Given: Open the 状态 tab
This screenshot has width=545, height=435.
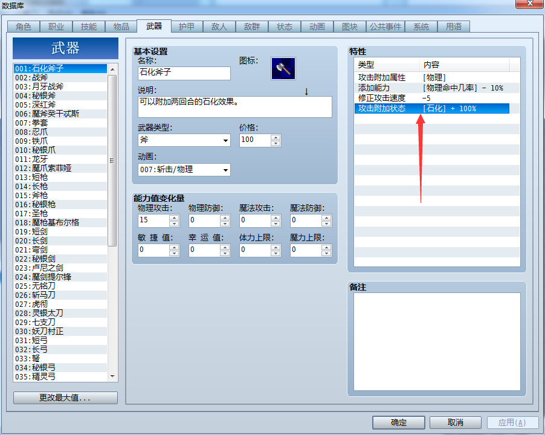Looking at the screenshot, I should tap(285, 27).
